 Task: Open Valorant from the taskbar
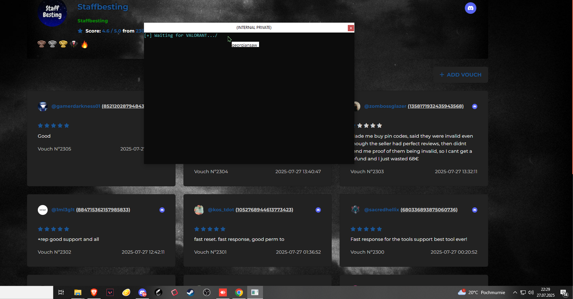[x=110, y=292]
